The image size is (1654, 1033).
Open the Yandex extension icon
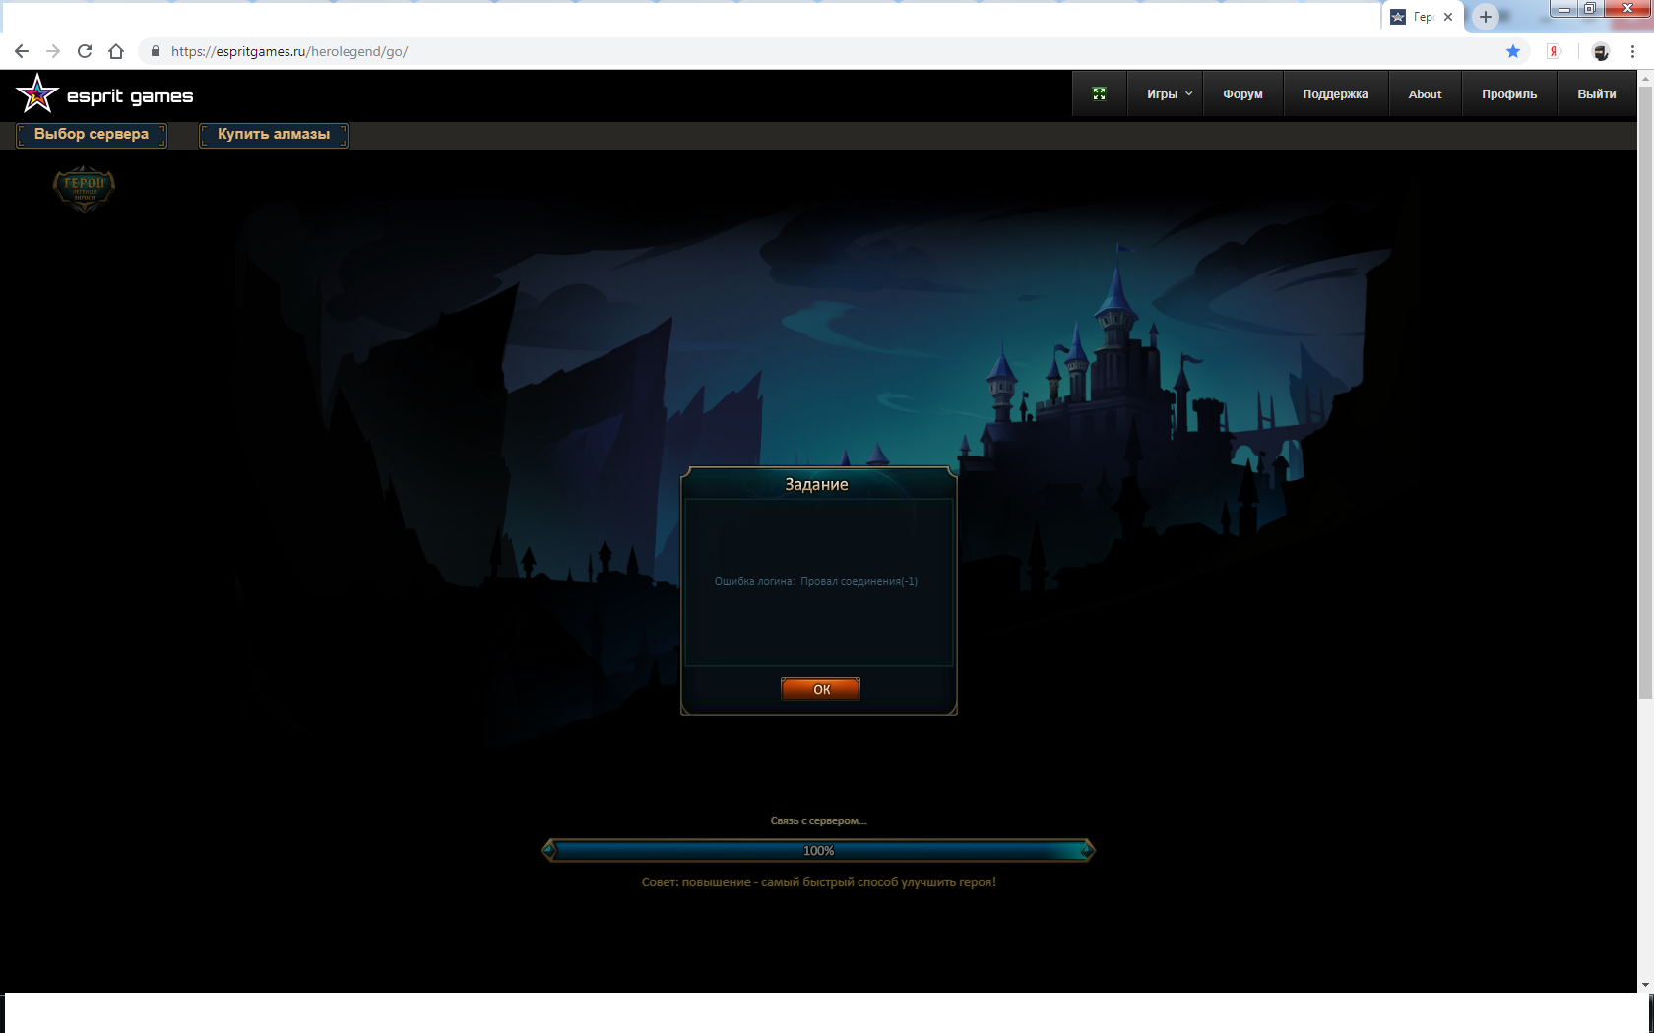click(1554, 51)
